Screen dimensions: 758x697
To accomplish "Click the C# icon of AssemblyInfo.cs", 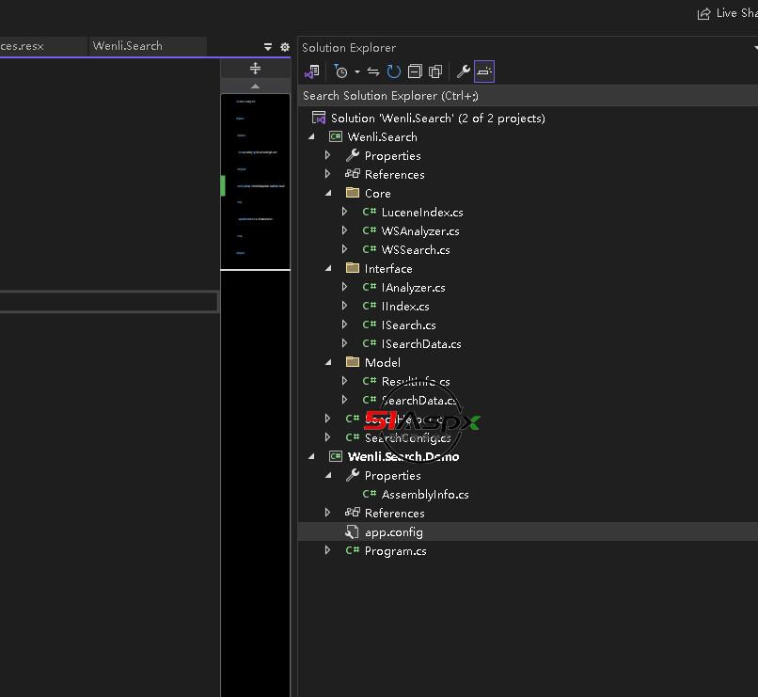I will [370, 494].
